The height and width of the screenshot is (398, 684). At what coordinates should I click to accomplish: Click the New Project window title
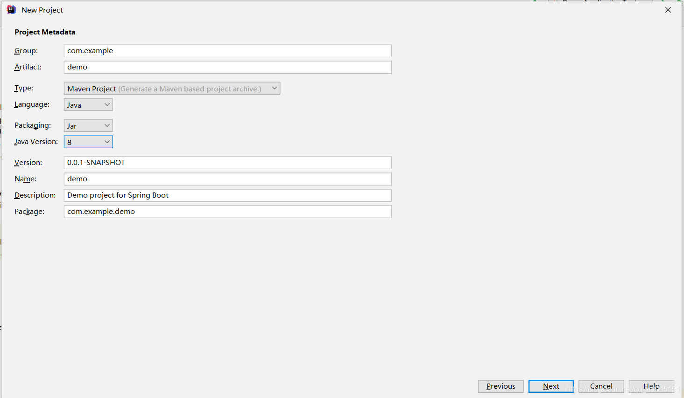(x=42, y=10)
